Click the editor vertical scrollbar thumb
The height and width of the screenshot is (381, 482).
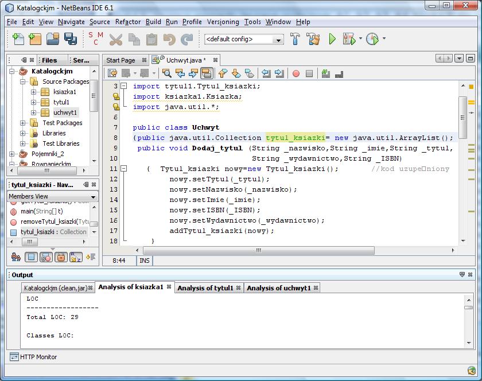pos(462,118)
